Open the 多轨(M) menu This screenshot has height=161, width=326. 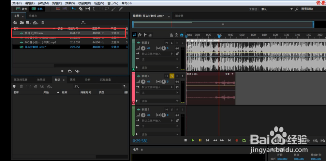point(43,3)
